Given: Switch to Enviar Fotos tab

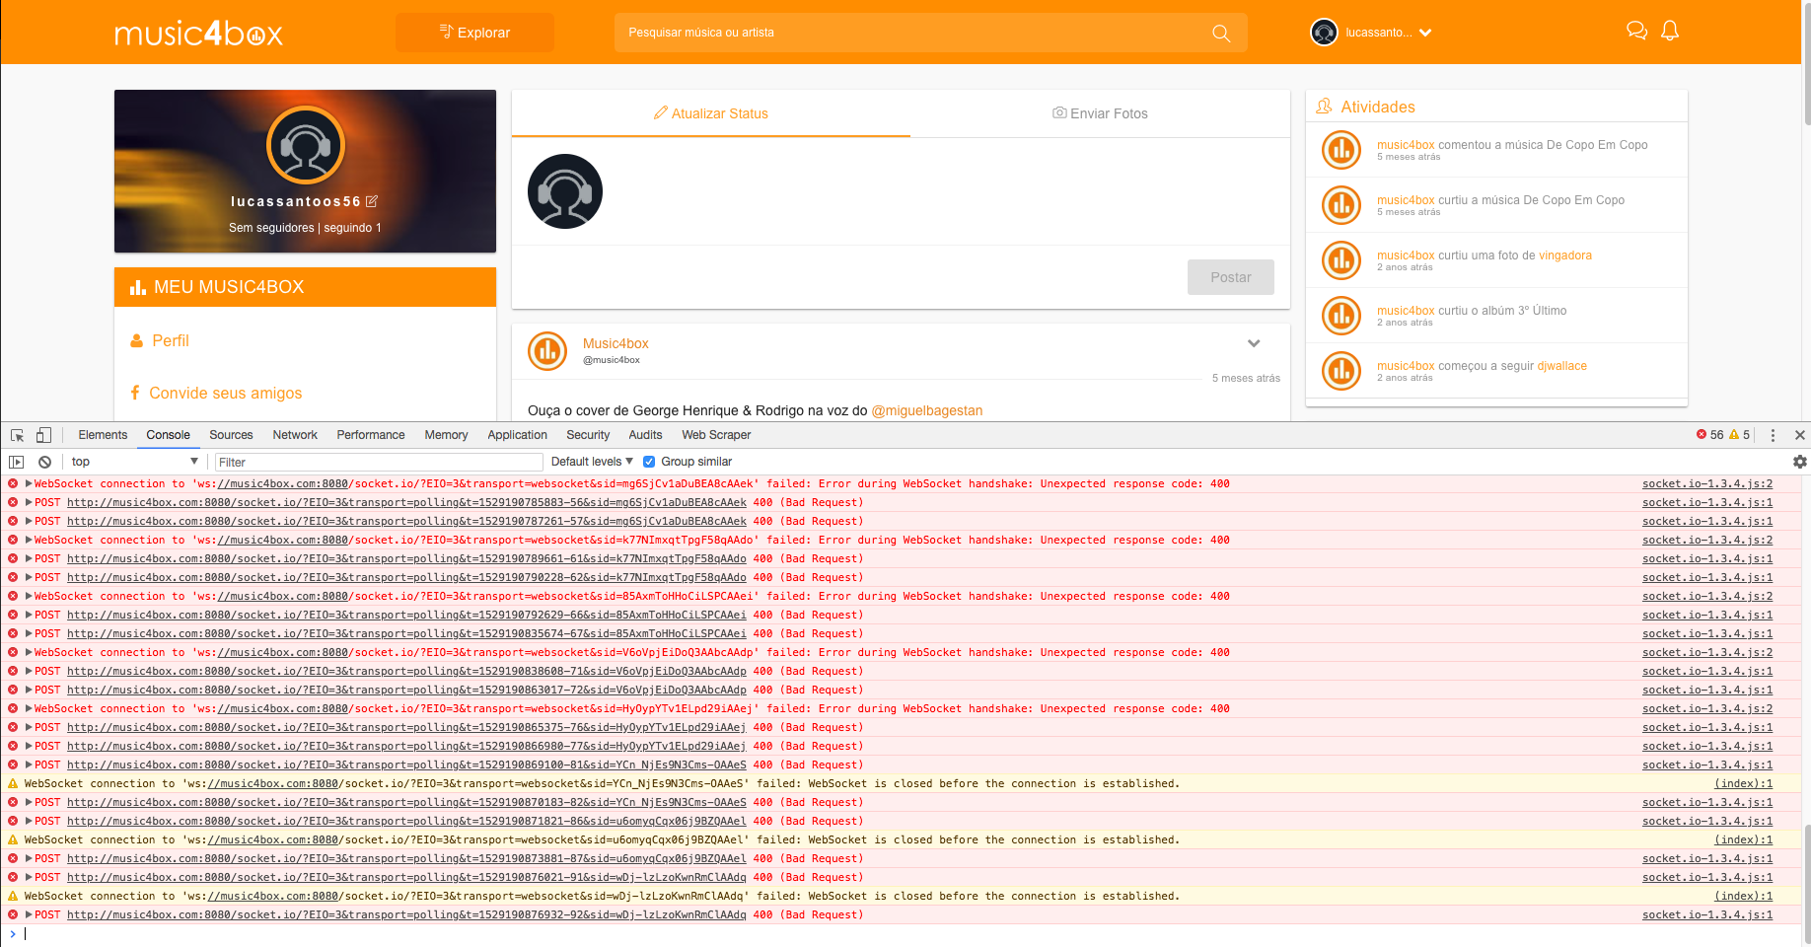Looking at the screenshot, I should pyautogui.click(x=1100, y=113).
